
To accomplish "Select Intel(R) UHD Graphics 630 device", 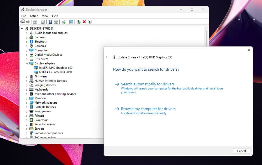I will coord(56,68).
